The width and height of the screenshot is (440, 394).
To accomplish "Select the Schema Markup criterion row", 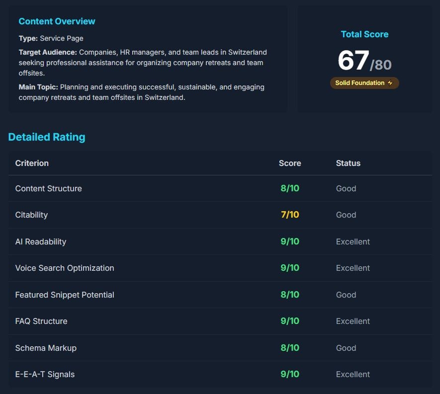I will [46, 348].
